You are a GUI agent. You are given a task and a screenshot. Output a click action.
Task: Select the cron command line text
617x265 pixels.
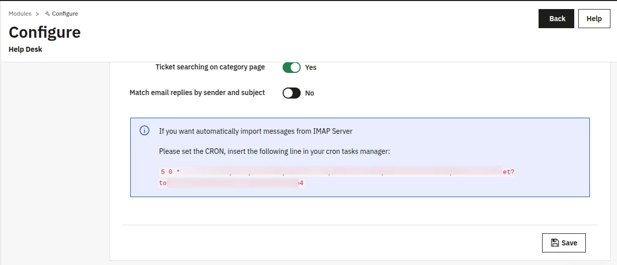[x=337, y=178]
